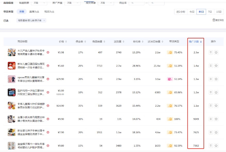Open list icon for 医护民用一次性口罩 row
The width and height of the screenshot is (226, 152).
211,92
